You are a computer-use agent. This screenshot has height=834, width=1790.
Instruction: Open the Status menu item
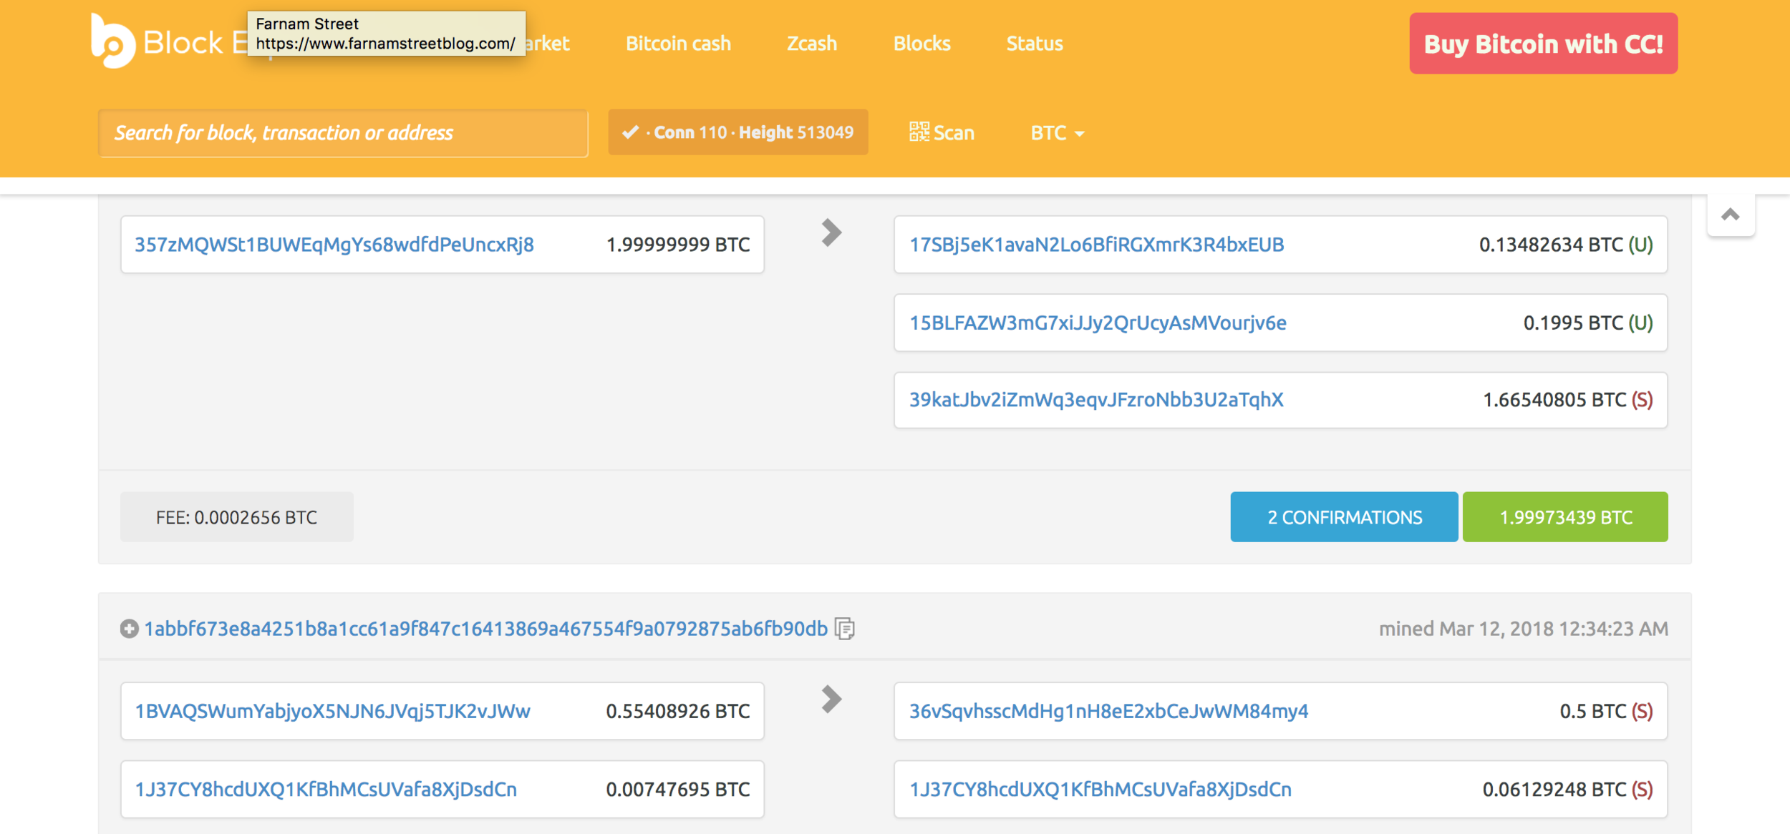click(1035, 44)
